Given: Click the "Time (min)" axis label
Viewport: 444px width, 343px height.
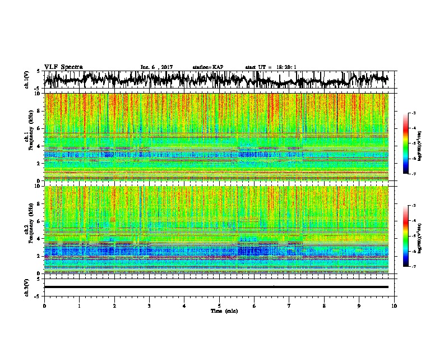Looking at the screenshot, I should pos(224,311).
